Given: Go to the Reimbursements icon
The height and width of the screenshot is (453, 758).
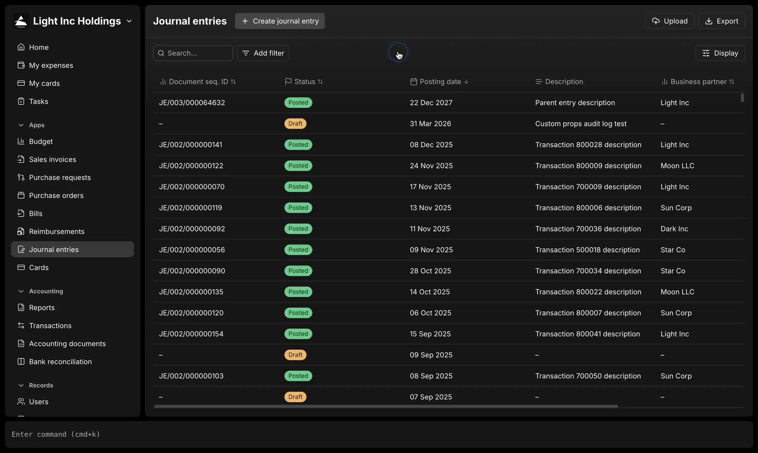Looking at the screenshot, I should [21, 232].
